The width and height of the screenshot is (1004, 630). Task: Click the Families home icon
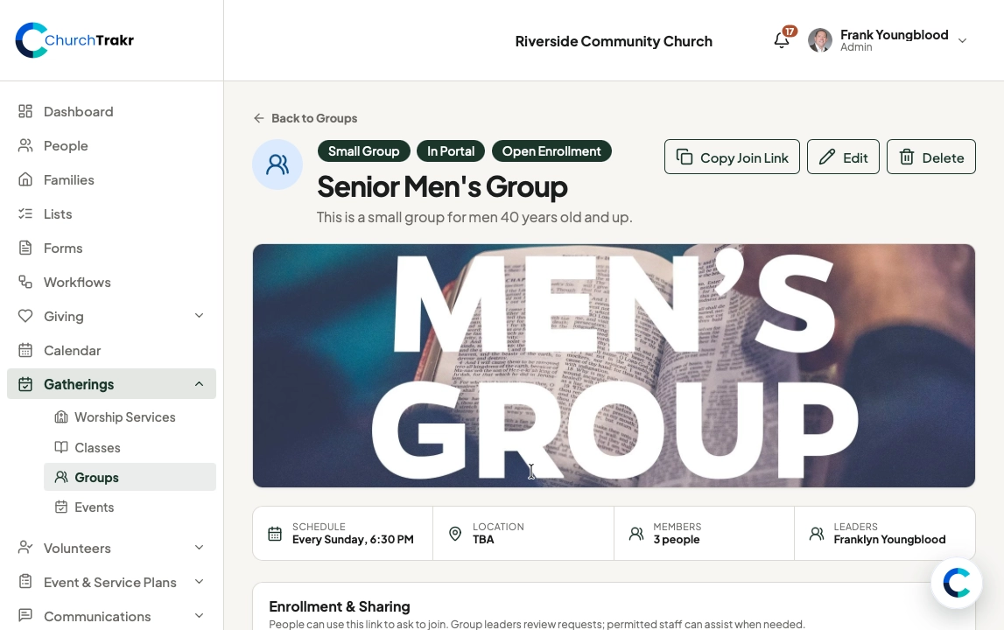(25, 180)
